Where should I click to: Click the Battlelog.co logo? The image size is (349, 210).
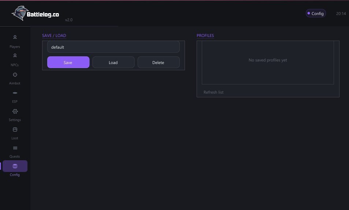coord(35,14)
